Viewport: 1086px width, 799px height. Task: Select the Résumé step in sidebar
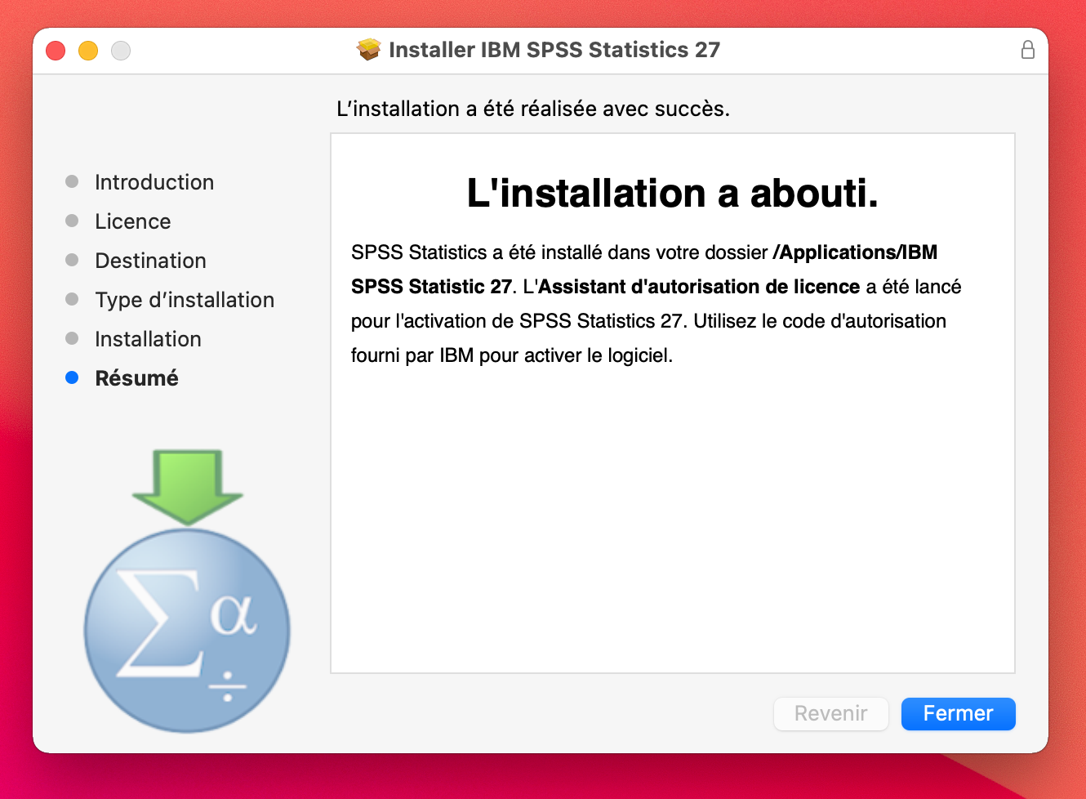(136, 378)
